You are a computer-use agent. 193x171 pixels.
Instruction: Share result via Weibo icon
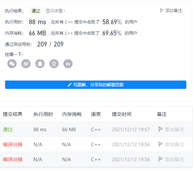26,64
